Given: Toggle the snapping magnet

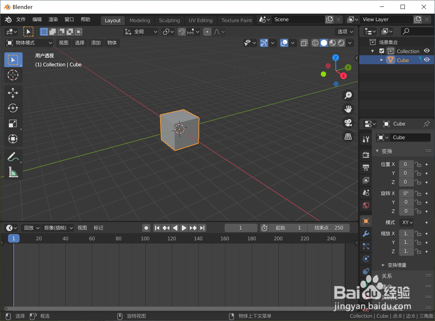Looking at the screenshot, I should pyautogui.click(x=182, y=32).
